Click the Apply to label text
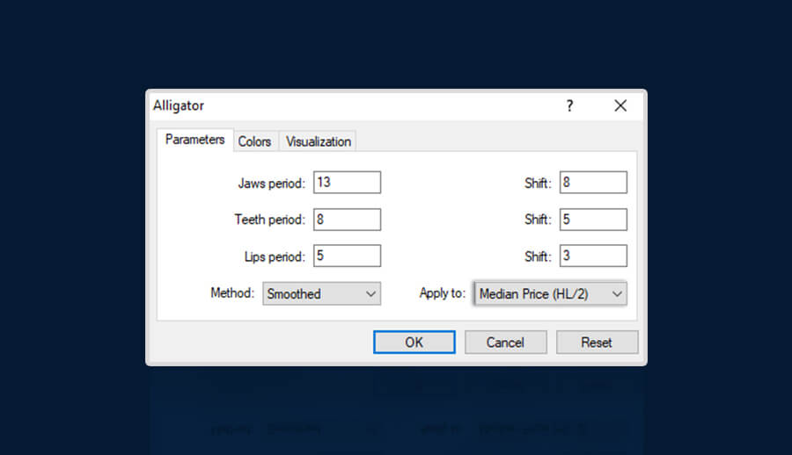The width and height of the screenshot is (792, 455). click(442, 293)
